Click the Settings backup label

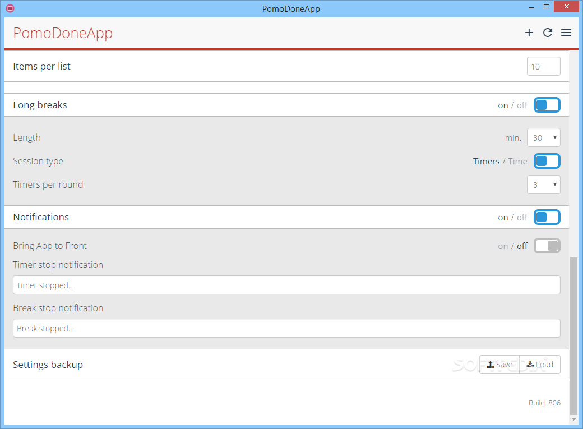pos(48,365)
